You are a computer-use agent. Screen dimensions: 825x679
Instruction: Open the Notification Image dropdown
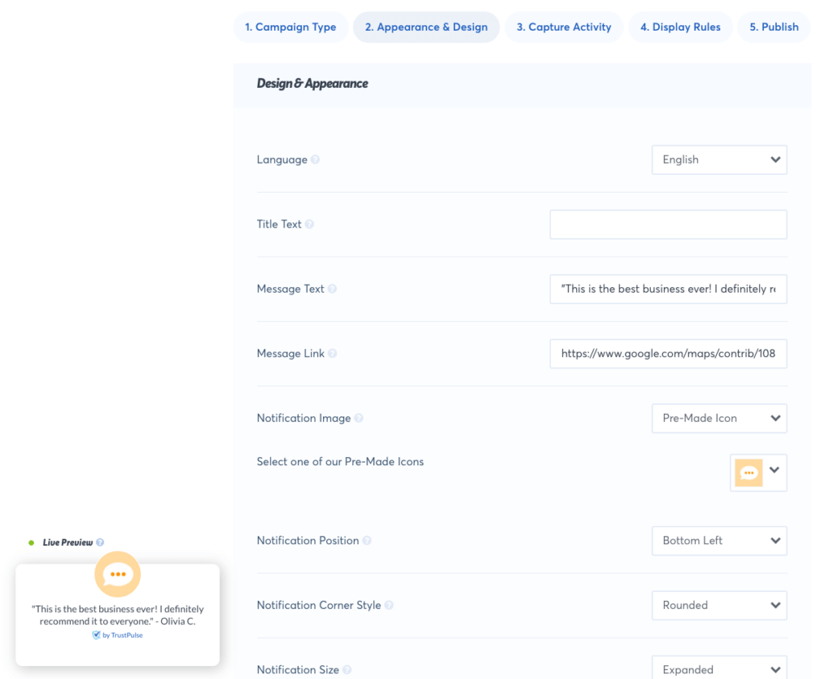[x=719, y=418]
